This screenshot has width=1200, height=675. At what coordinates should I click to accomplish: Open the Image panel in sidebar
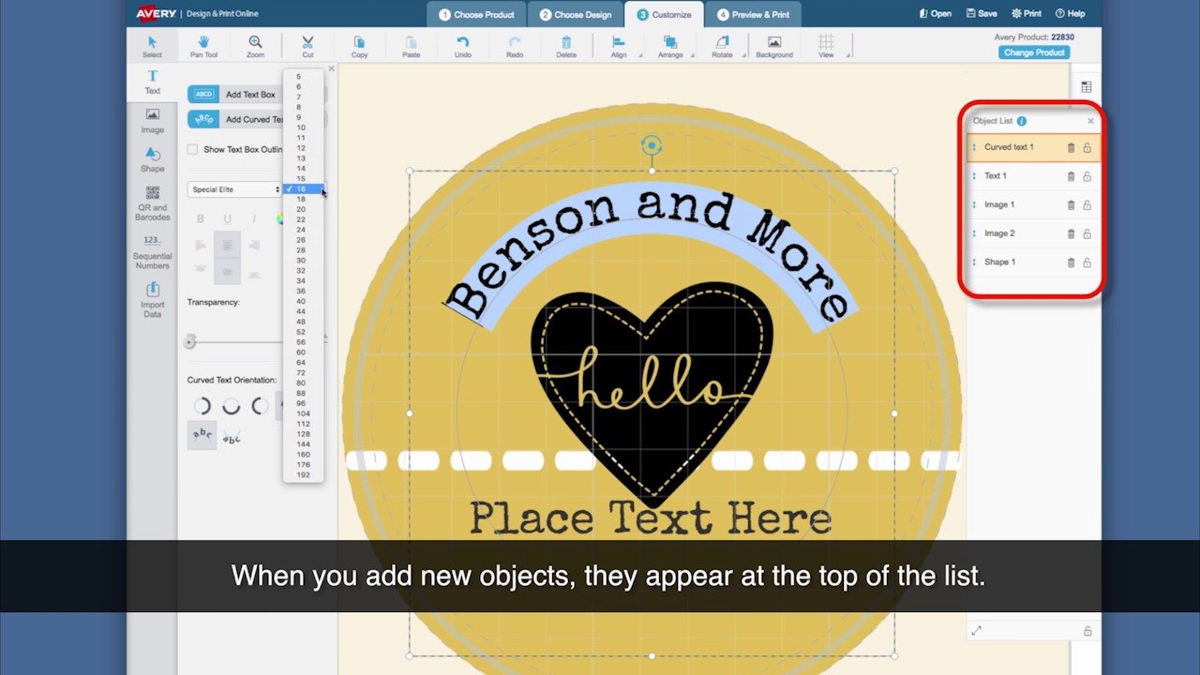click(152, 121)
